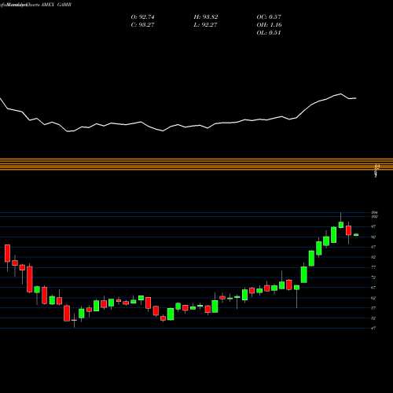The height and width of the screenshot is (393, 393).
Task: Click the final small green candle near 93
Action: point(356,235)
